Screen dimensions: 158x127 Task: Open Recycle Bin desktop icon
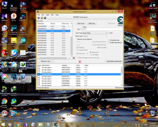point(153,114)
